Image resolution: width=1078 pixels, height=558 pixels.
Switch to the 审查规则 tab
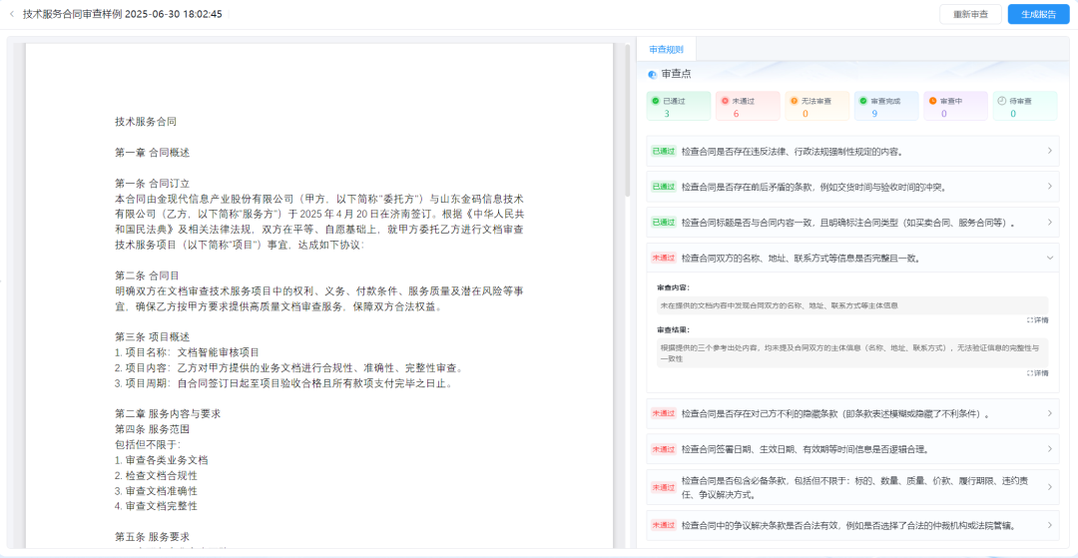click(666, 49)
